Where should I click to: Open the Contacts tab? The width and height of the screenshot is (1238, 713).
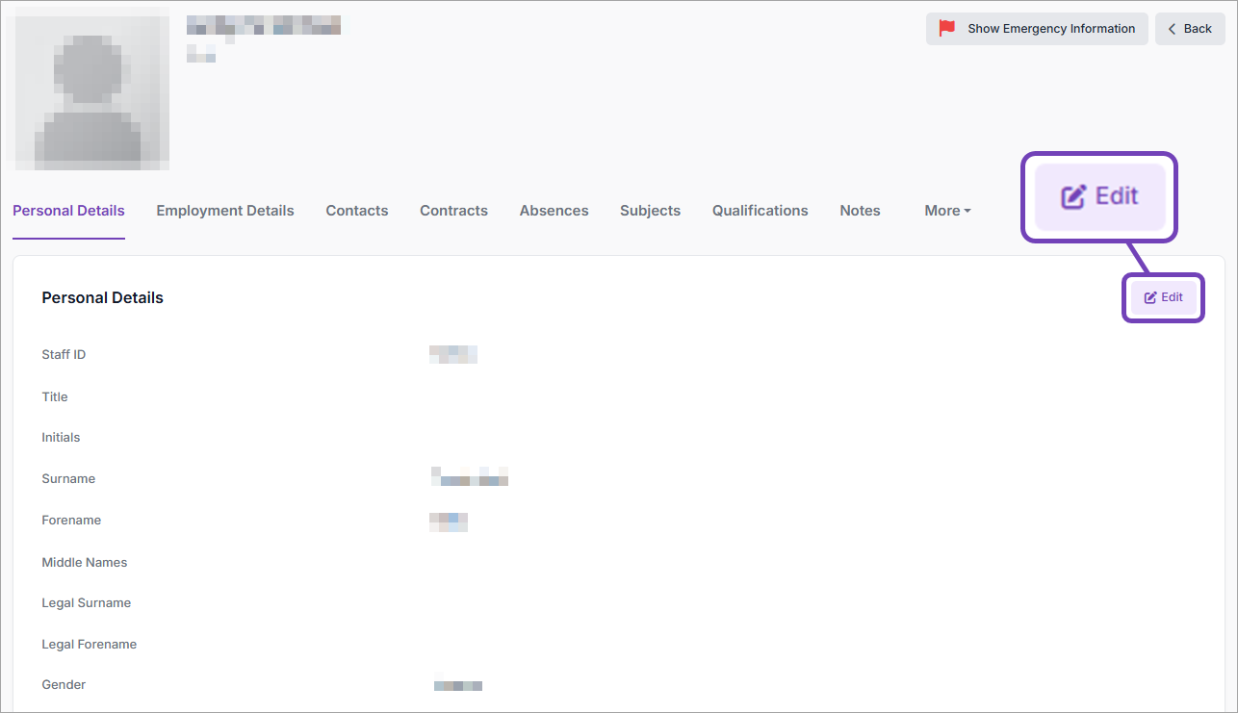pos(356,211)
